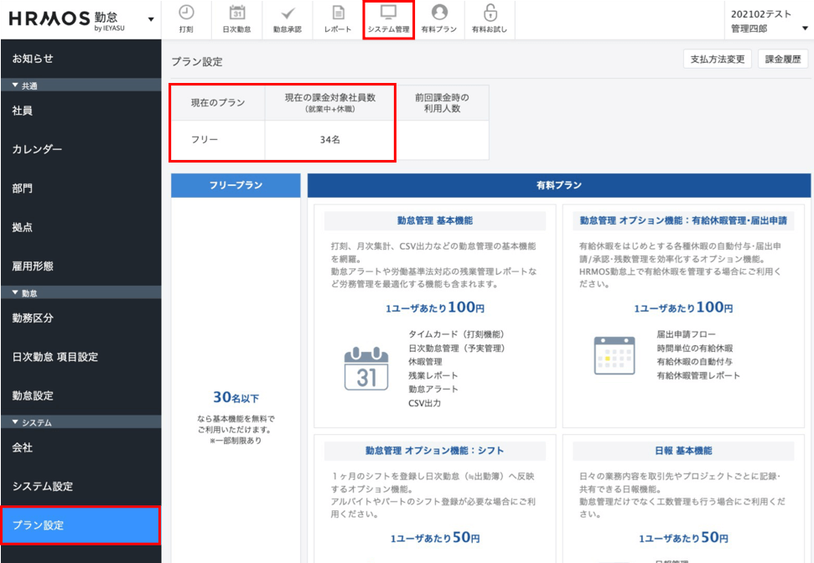Open 日次勤怠 calendar icon
The image size is (814, 563).
tap(236, 13)
